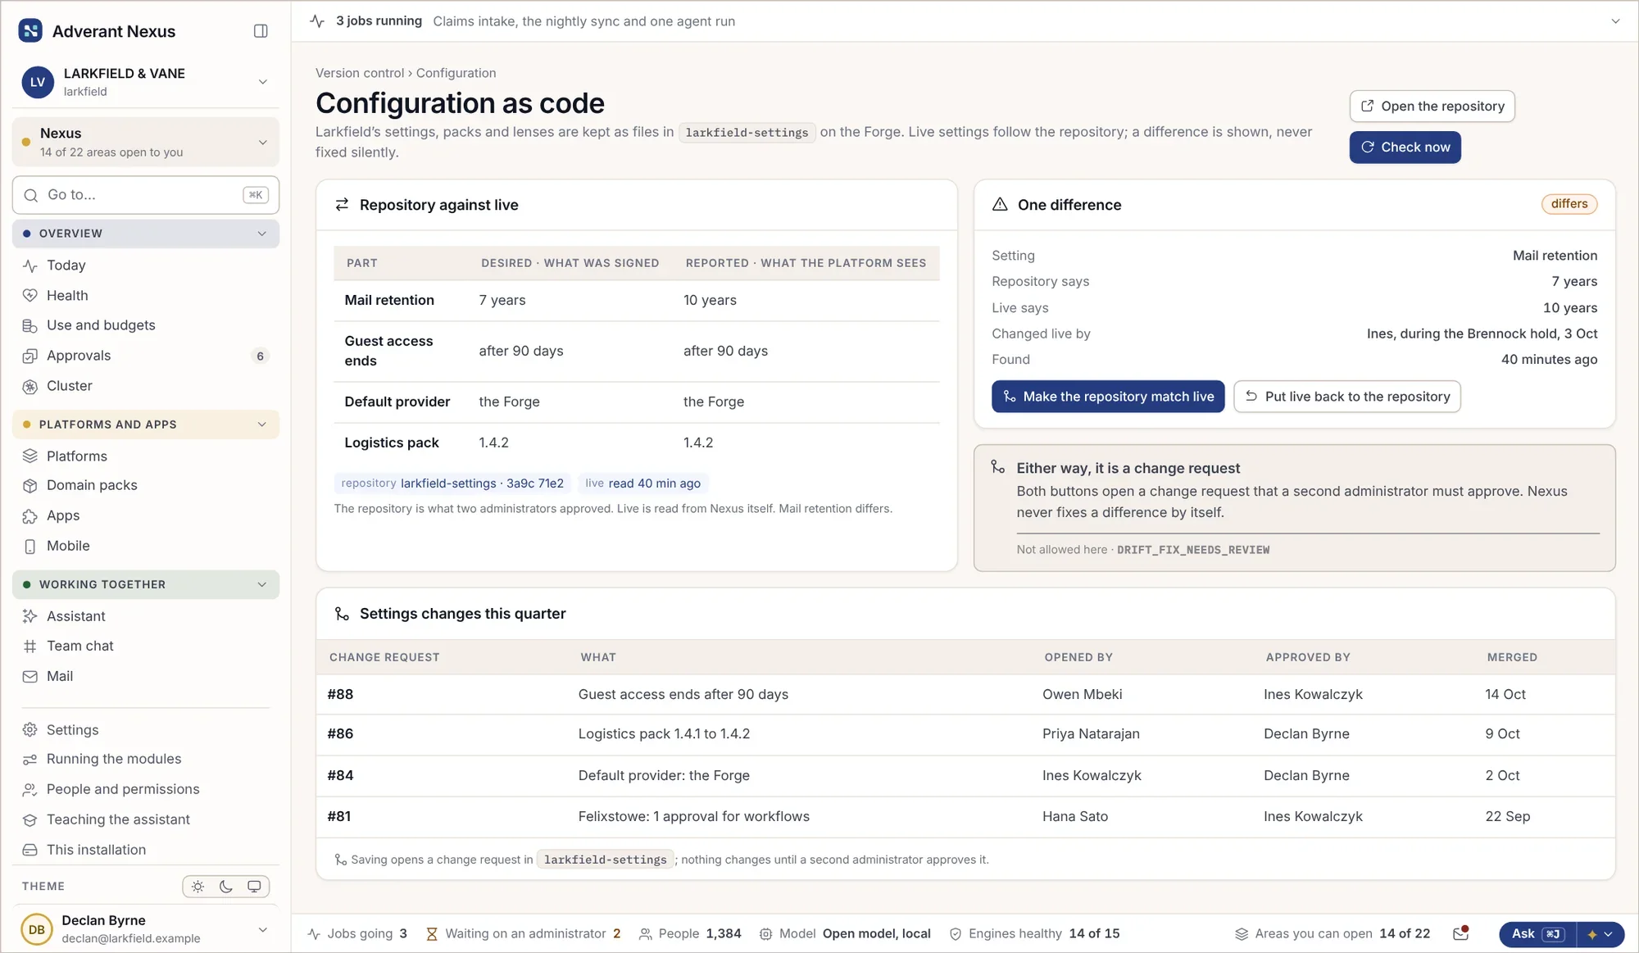Open the notifications inbox icon in status bar
This screenshot has width=1639, height=953.
(1460, 933)
